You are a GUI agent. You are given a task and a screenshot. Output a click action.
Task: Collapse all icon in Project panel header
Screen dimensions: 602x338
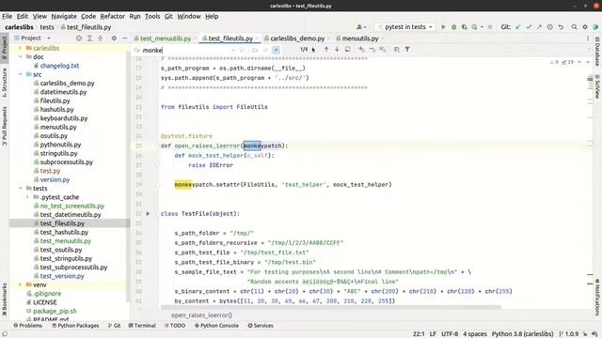click(101, 38)
